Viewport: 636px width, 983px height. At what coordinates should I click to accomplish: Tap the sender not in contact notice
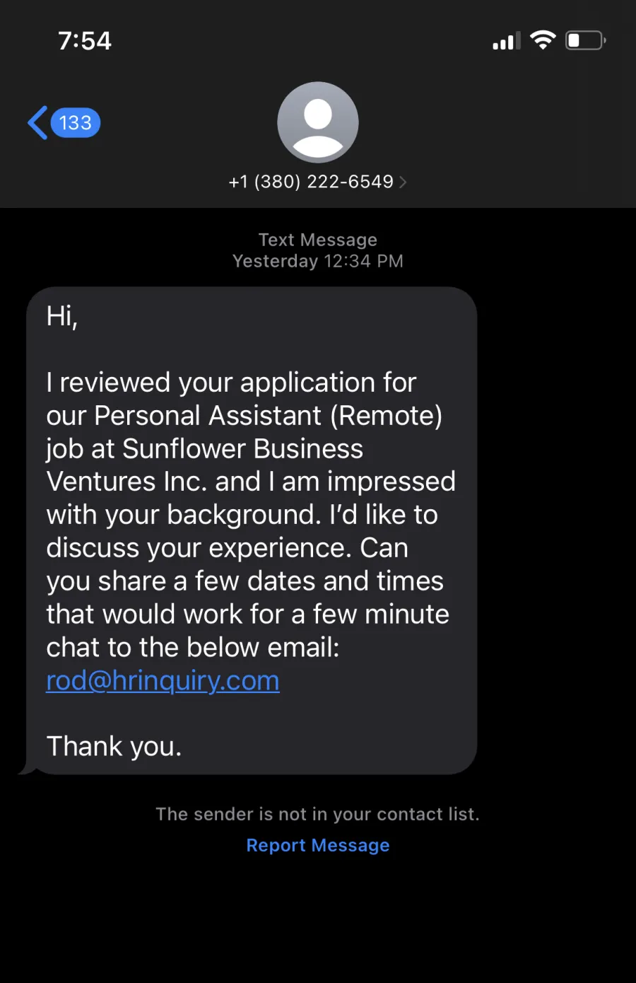coord(318,814)
